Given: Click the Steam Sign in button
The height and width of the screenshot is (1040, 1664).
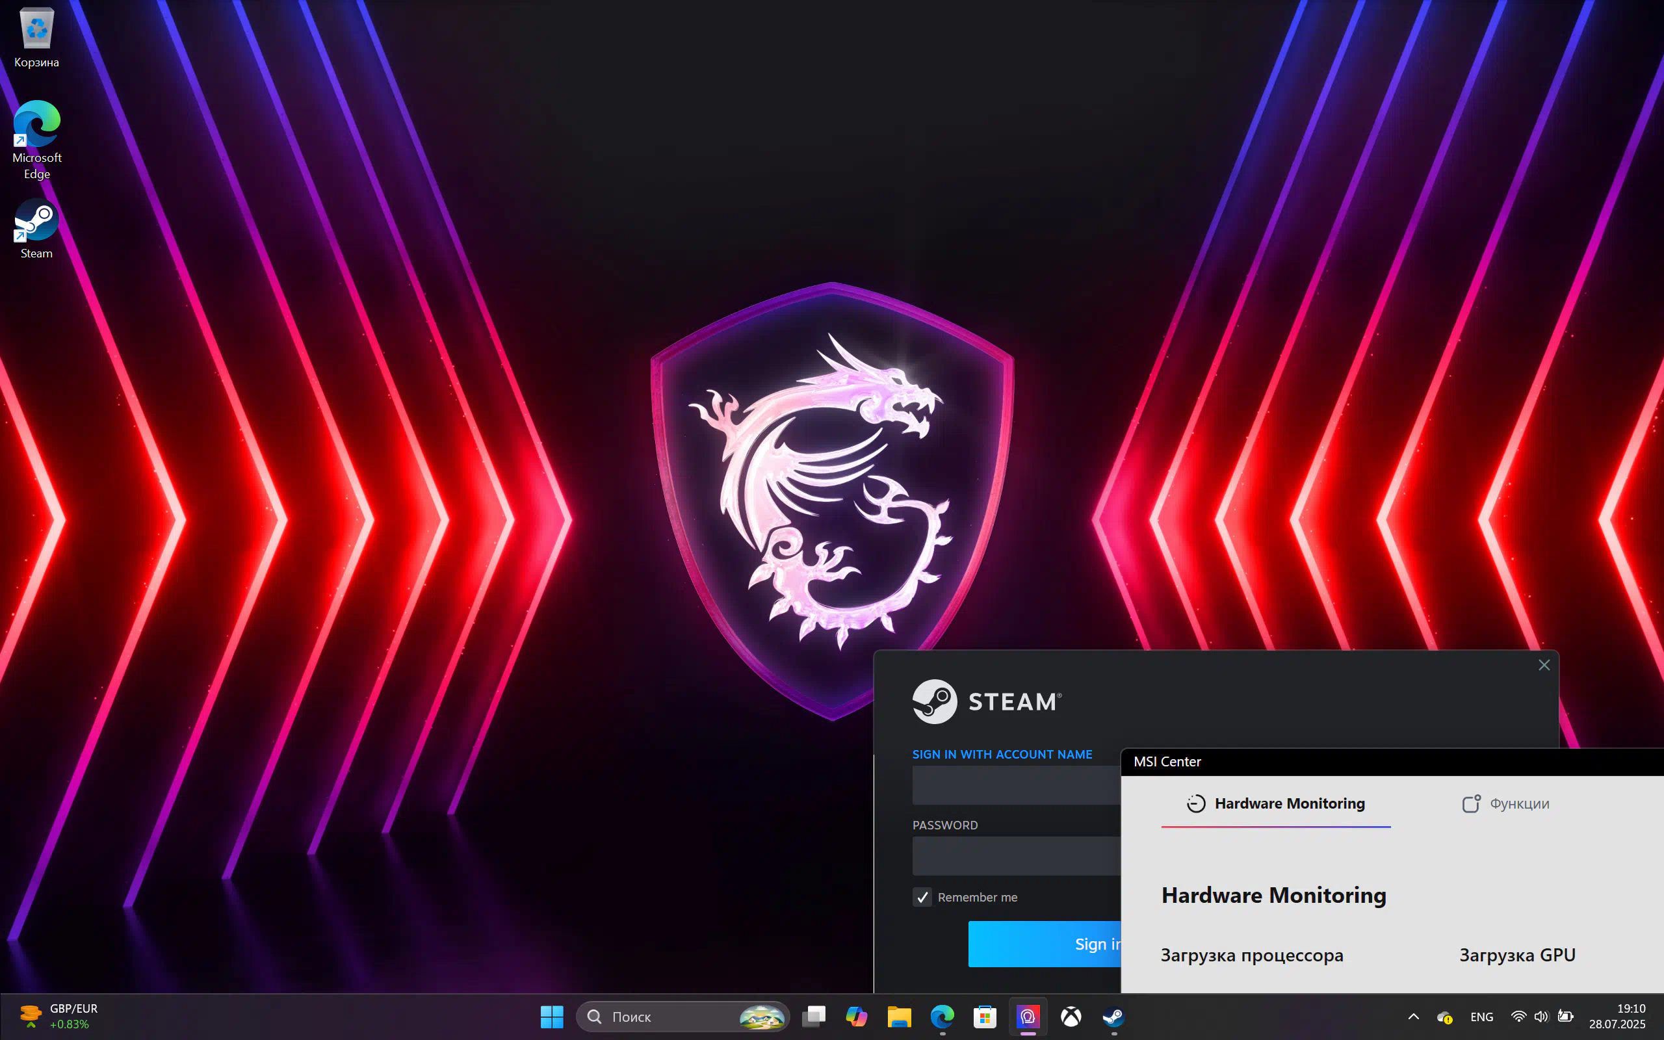Looking at the screenshot, I should [1045, 944].
